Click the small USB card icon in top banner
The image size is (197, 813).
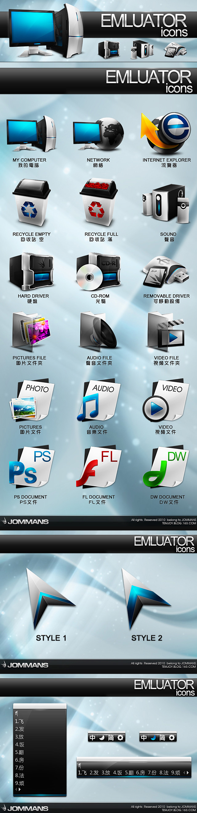tap(175, 50)
